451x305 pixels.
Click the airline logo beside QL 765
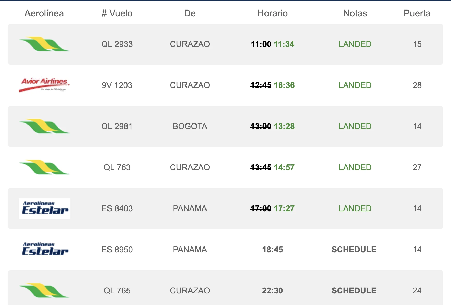pyautogui.click(x=44, y=290)
